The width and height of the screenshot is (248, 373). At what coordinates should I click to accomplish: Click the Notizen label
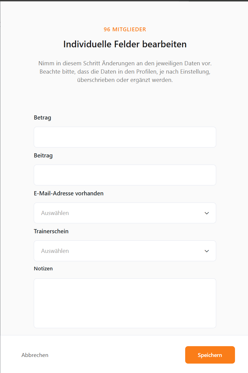(x=43, y=268)
